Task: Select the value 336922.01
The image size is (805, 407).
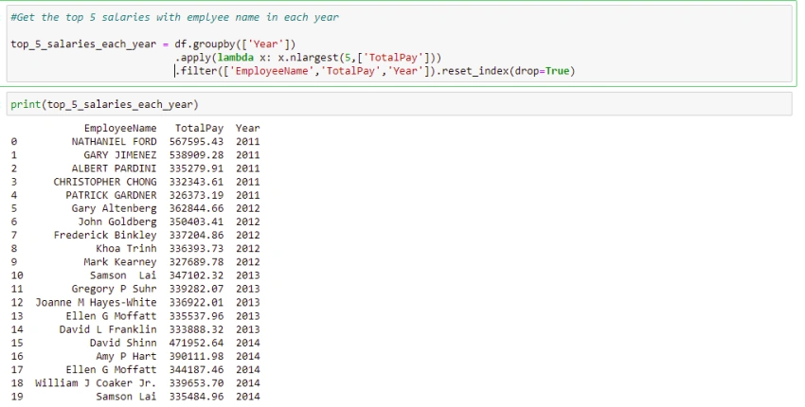Action: coord(197,302)
